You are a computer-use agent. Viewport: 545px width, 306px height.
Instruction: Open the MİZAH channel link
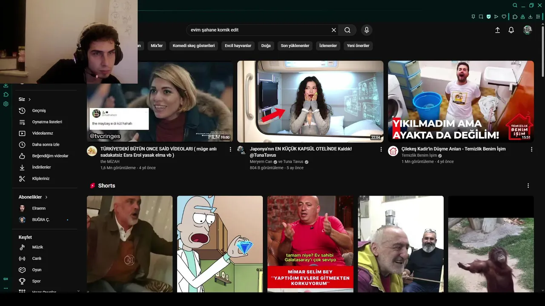point(110,162)
